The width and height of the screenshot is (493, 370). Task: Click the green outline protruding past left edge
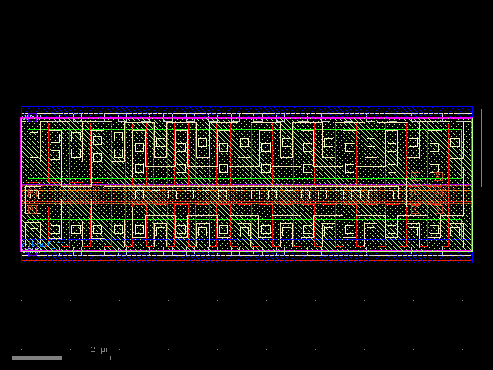[16, 148]
